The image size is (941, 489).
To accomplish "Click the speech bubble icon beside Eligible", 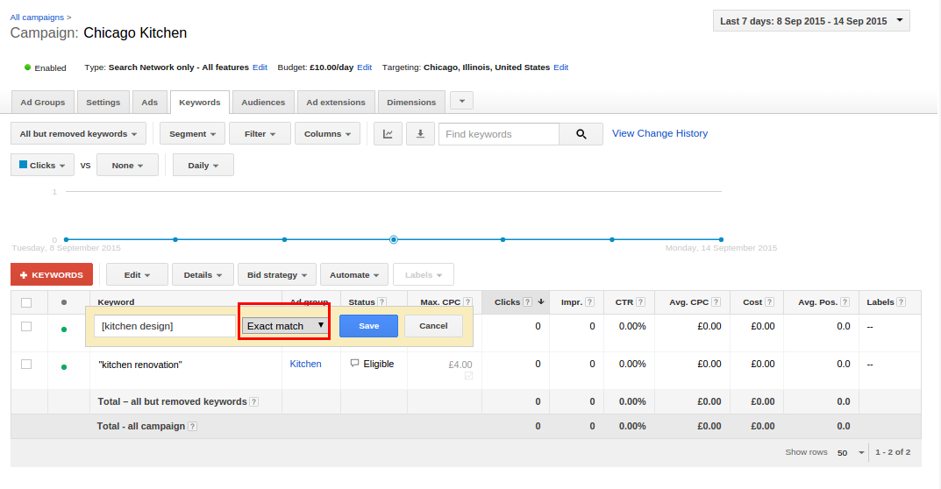I will click(354, 364).
